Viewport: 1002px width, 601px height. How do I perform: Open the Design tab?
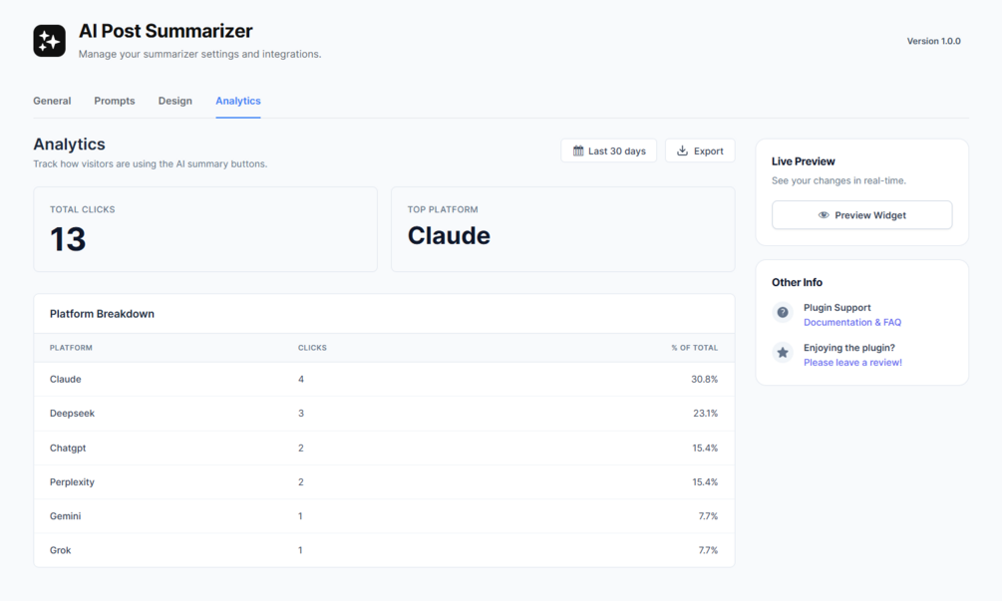[x=175, y=101]
